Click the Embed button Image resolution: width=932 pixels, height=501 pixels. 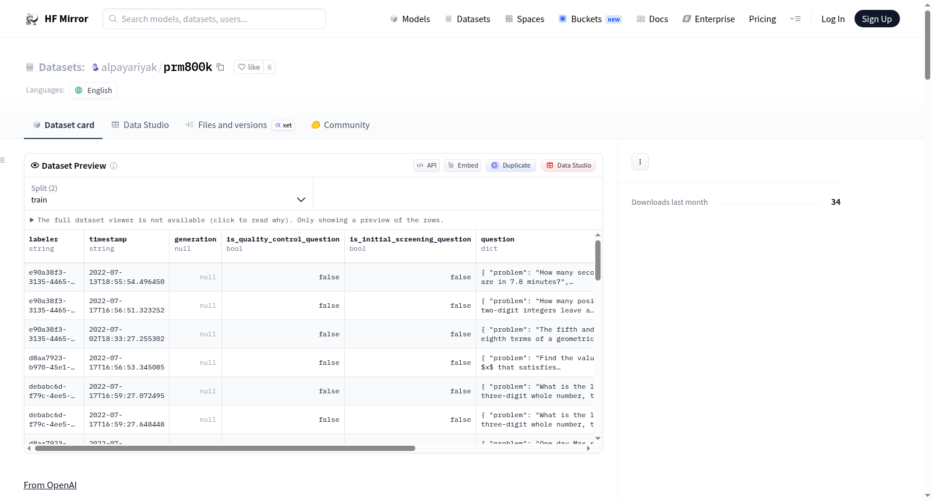(463, 165)
